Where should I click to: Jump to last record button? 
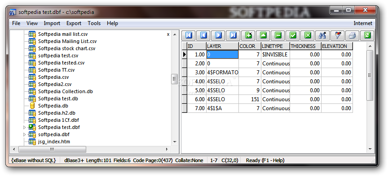pyautogui.click(x=233, y=35)
